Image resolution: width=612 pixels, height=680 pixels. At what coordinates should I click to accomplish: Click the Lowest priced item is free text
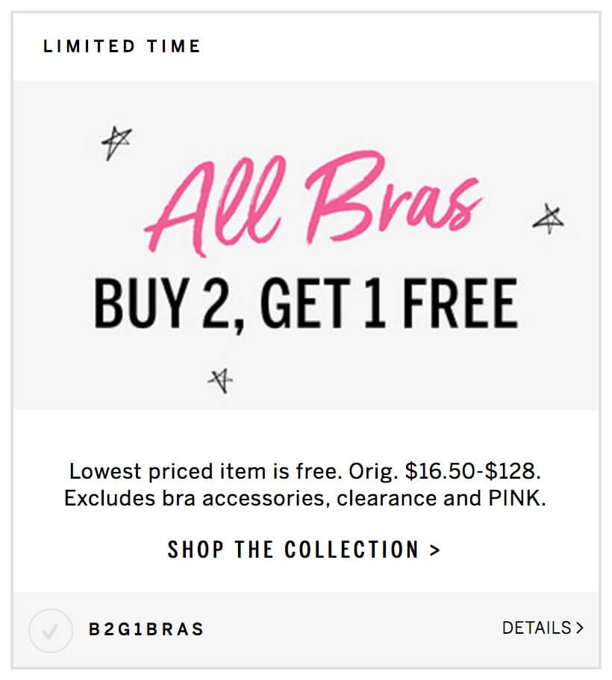pyautogui.click(x=206, y=471)
